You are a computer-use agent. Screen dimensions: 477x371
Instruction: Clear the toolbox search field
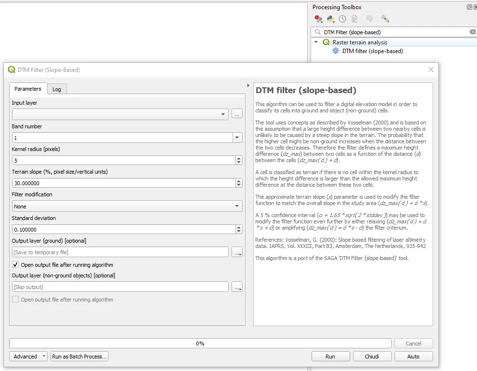click(x=472, y=32)
